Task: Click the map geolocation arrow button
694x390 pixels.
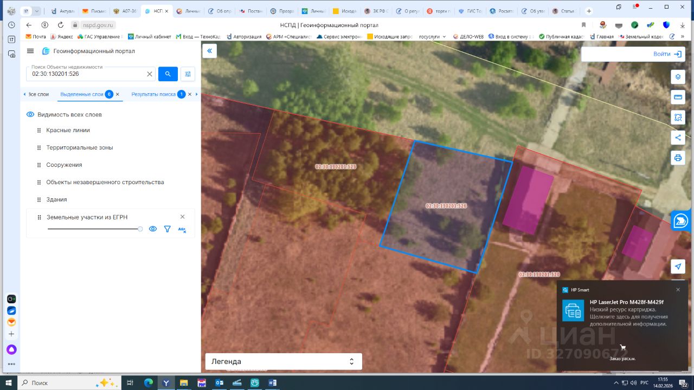Action: point(678,266)
